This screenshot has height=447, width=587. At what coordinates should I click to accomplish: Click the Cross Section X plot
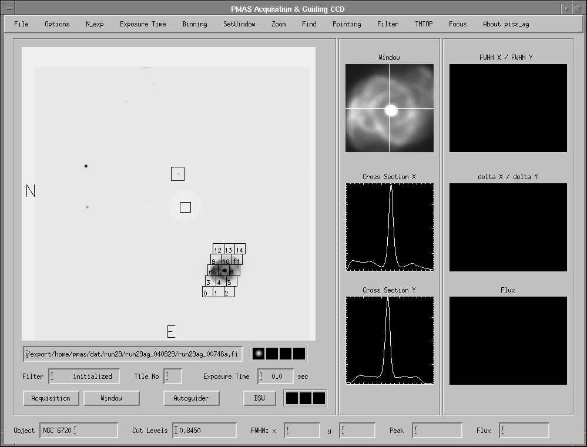389,227
